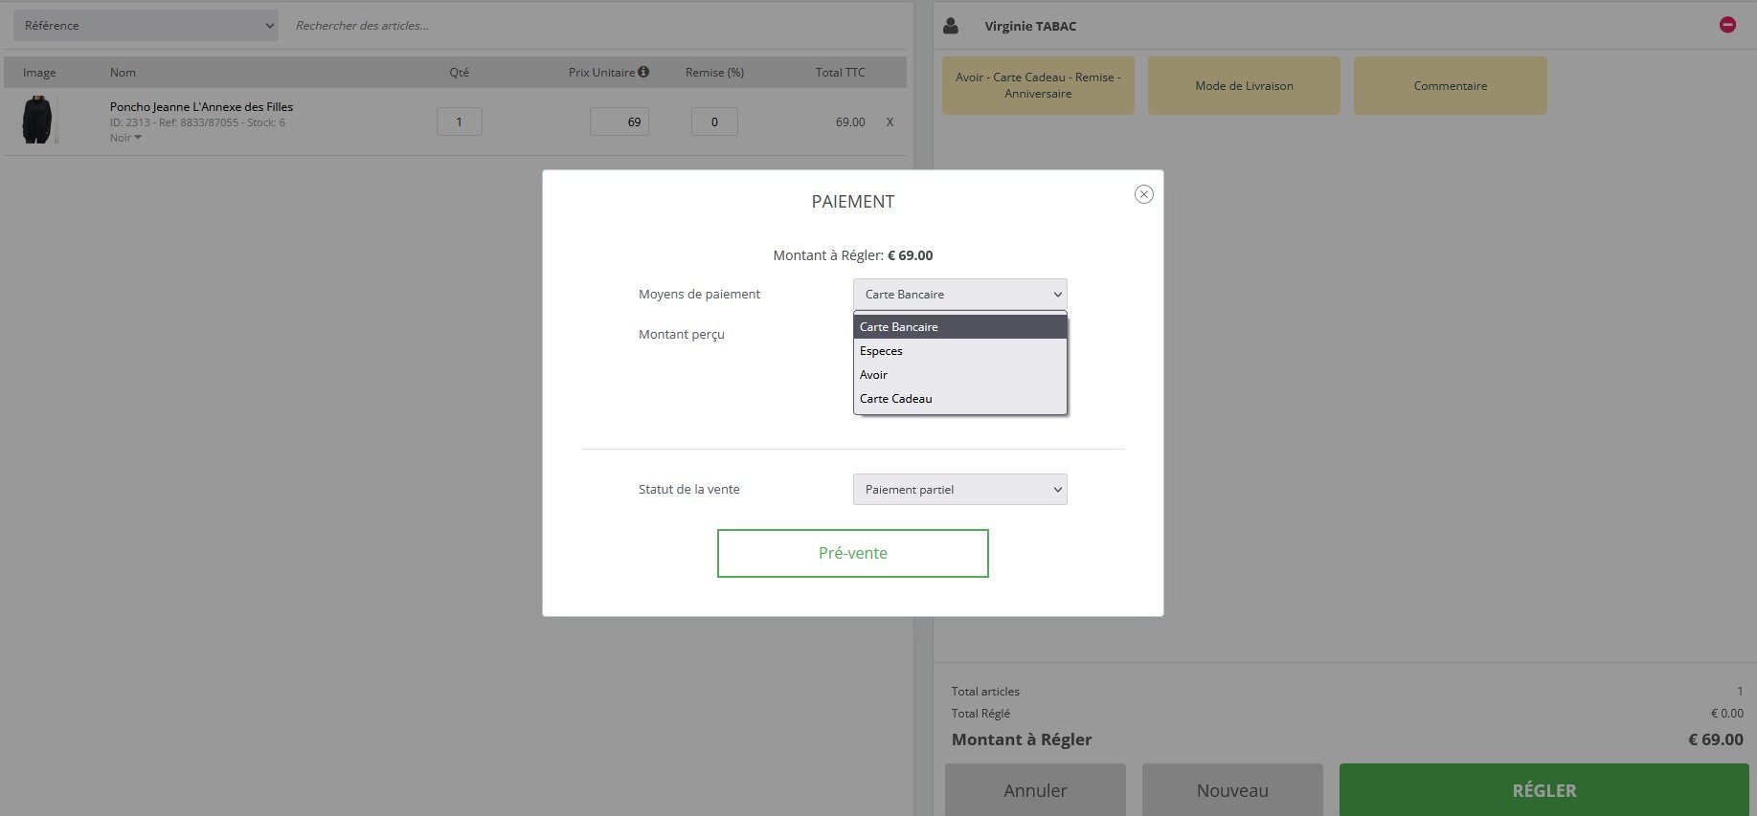Screen dimensions: 1757x816
Task: Click the Prix Unitaire info icon
Action: pos(643,72)
